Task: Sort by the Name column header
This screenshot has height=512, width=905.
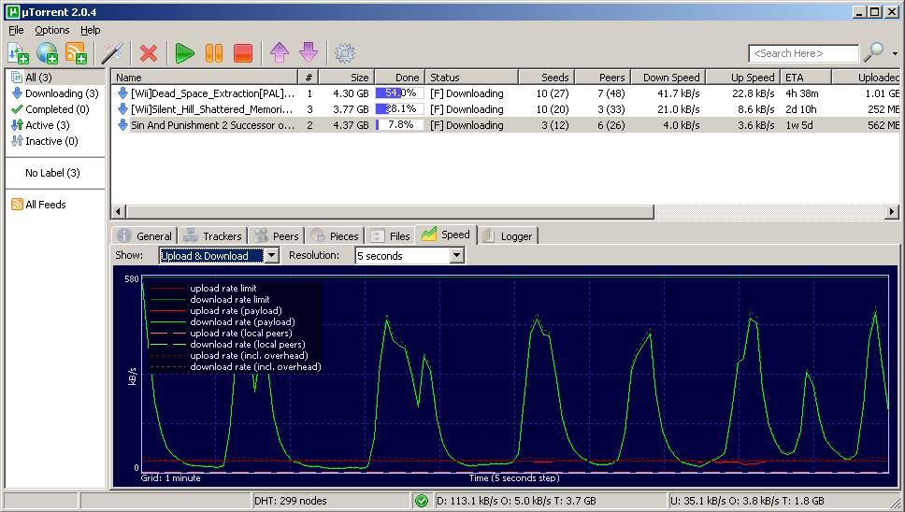Action: [205, 78]
